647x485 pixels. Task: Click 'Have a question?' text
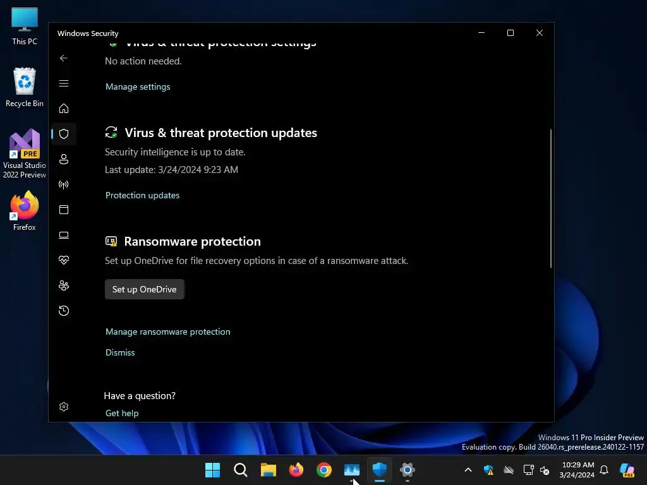140,395
